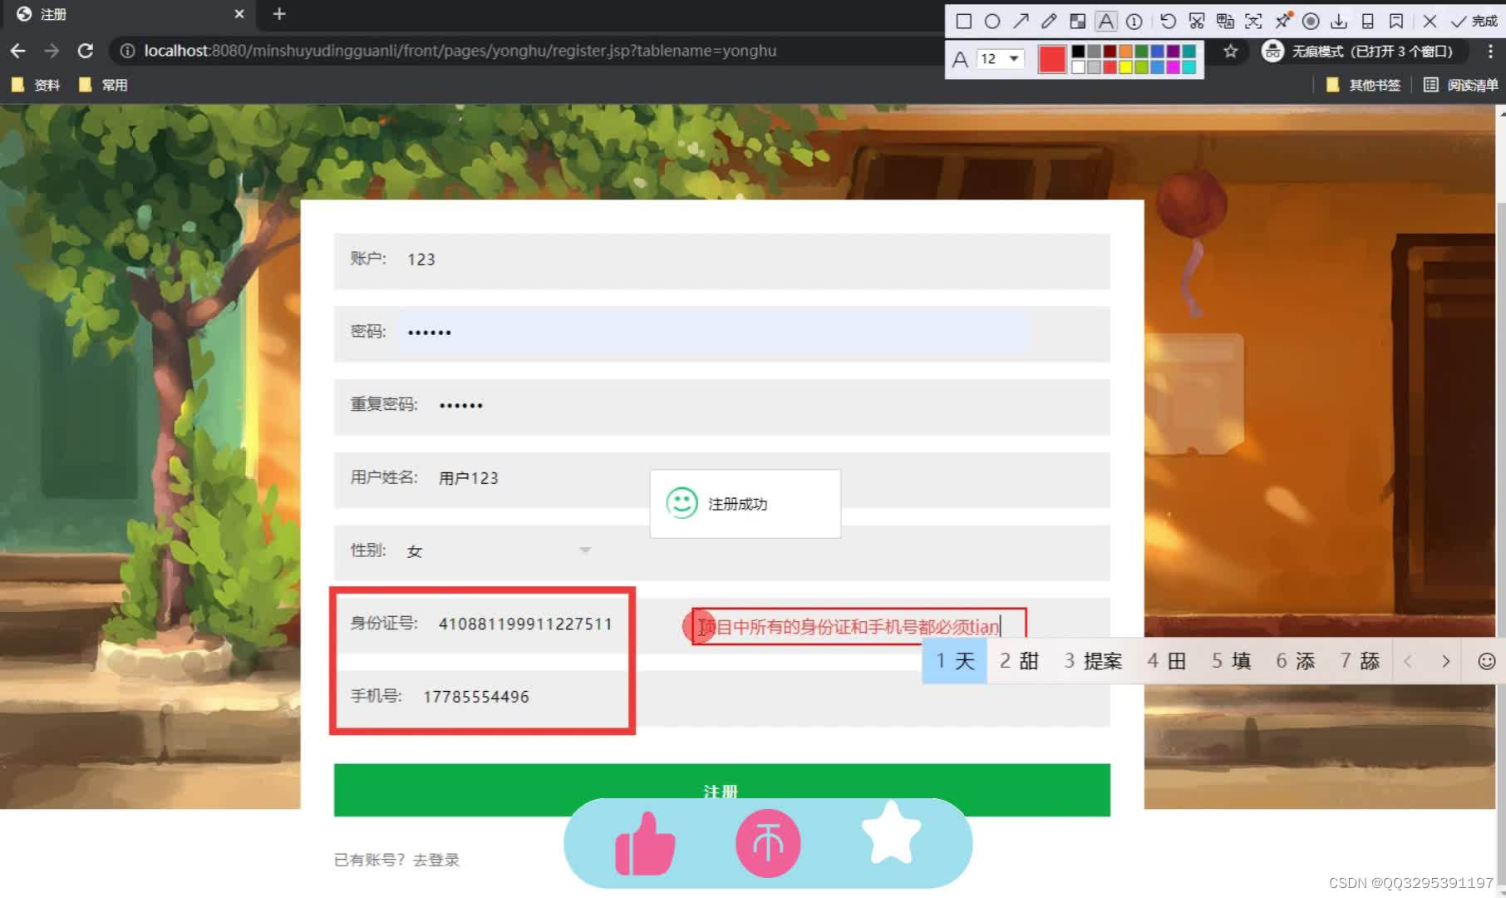Select the pencil freehand tool
The width and height of the screenshot is (1506, 898).
click(x=1049, y=21)
